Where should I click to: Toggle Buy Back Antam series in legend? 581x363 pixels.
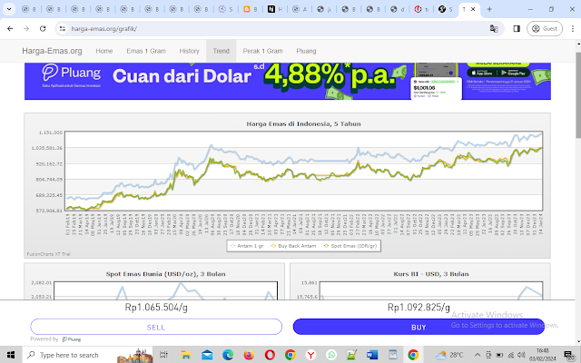click(x=293, y=246)
